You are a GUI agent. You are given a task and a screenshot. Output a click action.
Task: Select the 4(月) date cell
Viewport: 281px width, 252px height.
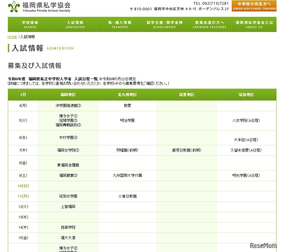pyautogui.click(x=23, y=106)
